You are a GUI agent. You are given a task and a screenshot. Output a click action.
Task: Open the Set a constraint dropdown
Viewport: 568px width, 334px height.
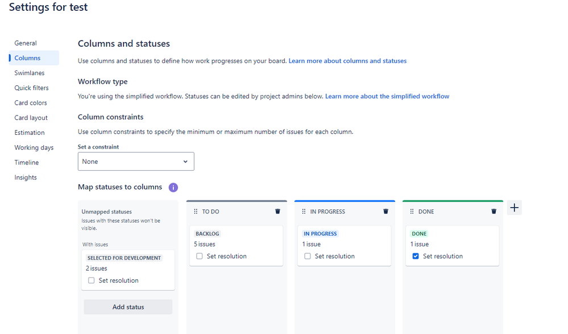click(136, 162)
